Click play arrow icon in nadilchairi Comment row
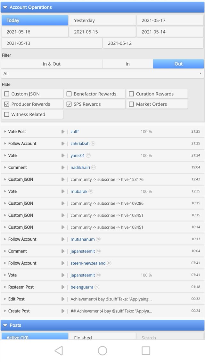The image size is (205, 362). (x=63, y=167)
